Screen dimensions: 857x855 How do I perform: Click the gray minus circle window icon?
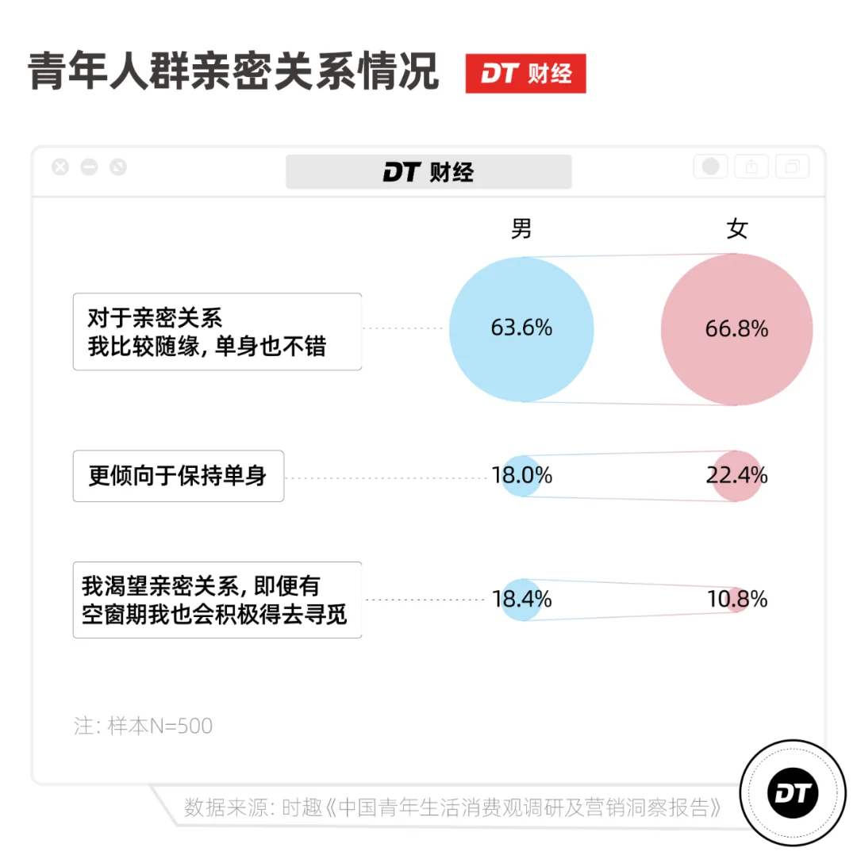click(89, 167)
